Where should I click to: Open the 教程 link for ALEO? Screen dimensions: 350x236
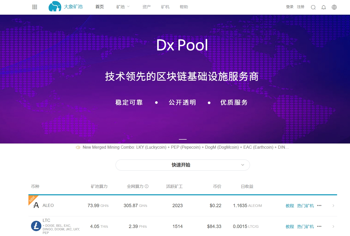pyautogui.click(x=290, y=206)
